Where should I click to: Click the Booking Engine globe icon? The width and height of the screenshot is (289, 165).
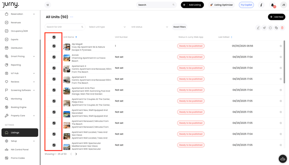click(x=7, y=107)
